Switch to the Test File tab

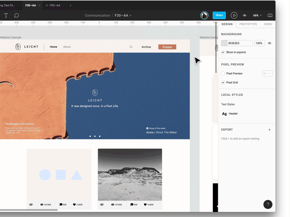tap(7, 5)
